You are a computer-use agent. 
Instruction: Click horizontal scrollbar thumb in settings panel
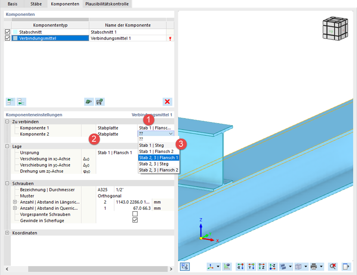click(x=98, y=269)
